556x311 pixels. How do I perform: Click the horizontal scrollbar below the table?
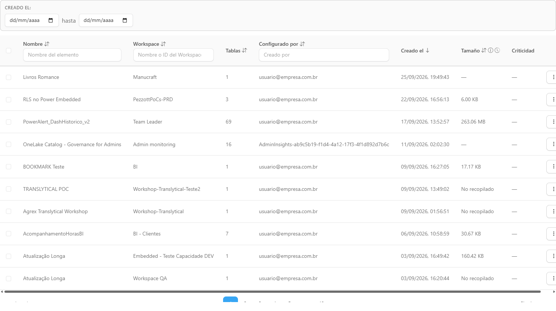tap(273, 292)
